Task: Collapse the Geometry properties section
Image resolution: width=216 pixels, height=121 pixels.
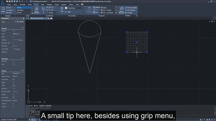Action: click(23, 58)
